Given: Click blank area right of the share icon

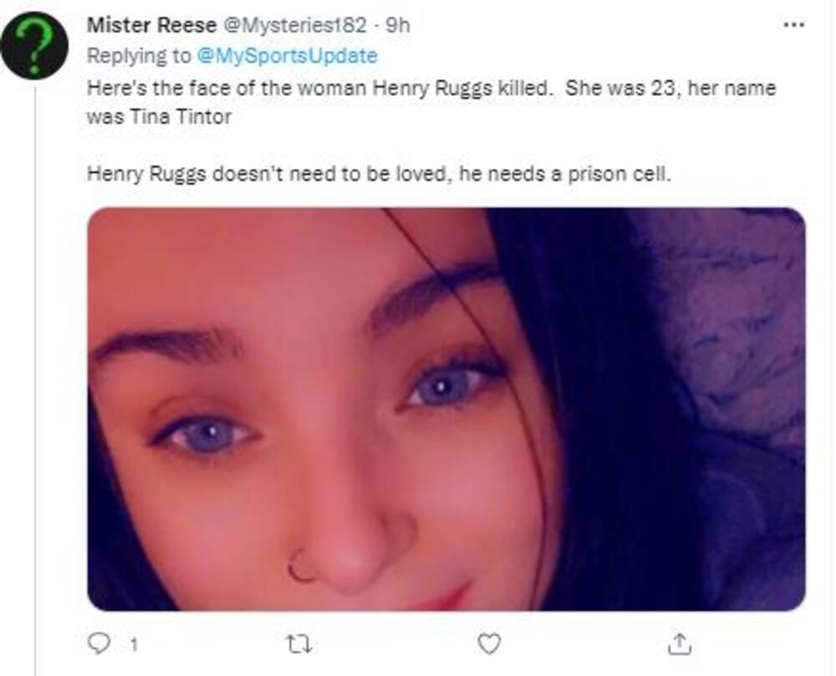Looking at the screenshot, I should point(752,643).
